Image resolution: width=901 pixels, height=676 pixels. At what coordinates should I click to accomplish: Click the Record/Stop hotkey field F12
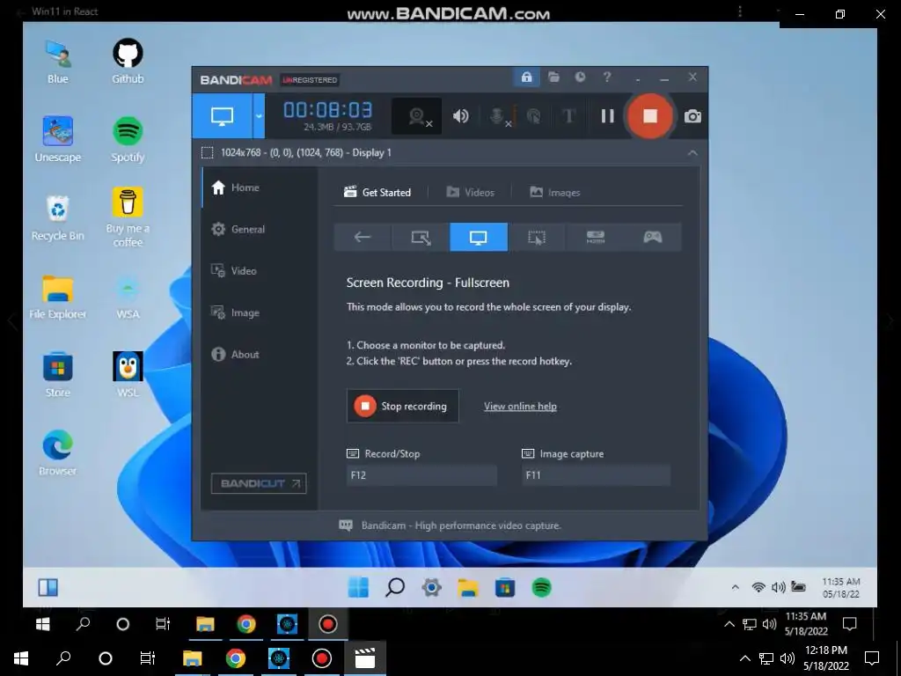pyautogui.click(x=421, y=475)
